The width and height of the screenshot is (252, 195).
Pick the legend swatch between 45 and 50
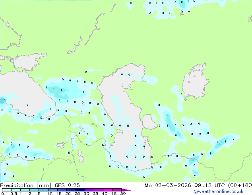116,190
